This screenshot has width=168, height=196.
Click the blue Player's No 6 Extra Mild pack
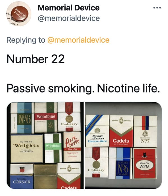pyautogui.click(x=120, y=163)
